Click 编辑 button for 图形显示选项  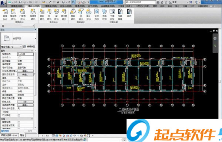click(x=25, y=75)
